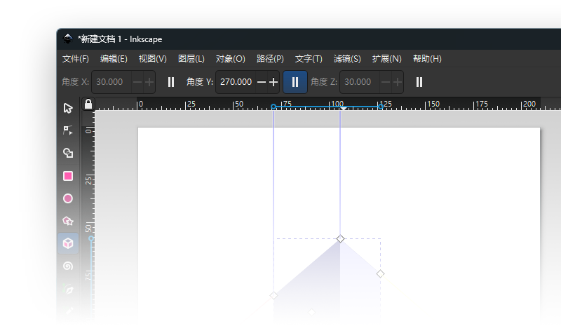
Task: Activate the Shape Builder tool
Action: tap(68, 153)
